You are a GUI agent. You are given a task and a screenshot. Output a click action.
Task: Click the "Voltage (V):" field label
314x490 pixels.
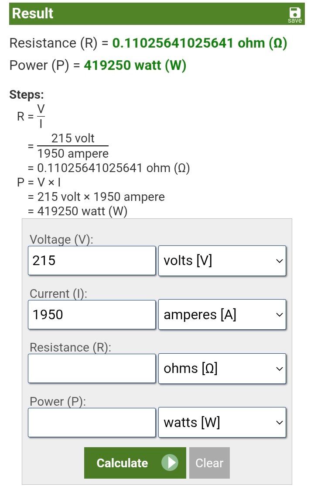[x=61, y=240]
